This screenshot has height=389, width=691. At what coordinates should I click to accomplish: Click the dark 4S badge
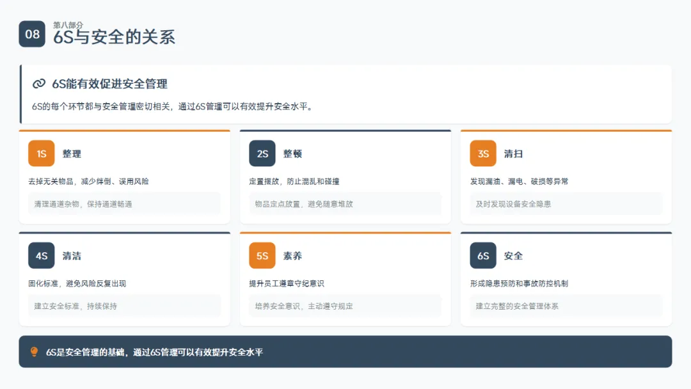[42, 256]
